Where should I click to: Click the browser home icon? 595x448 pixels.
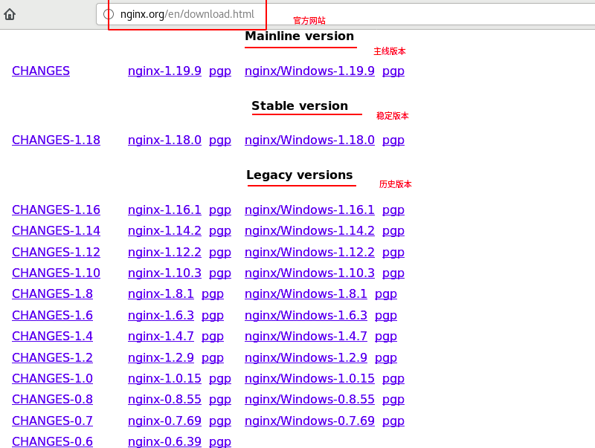[x=10, y=14]
